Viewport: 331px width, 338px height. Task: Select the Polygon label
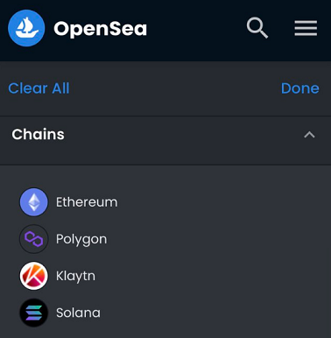[81, 239]
